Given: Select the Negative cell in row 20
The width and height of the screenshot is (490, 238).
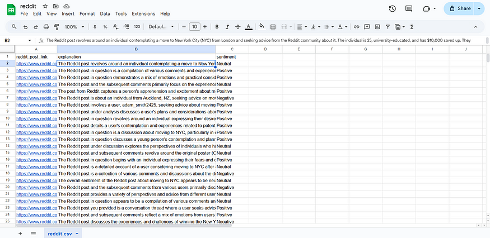Looking at the screenshot, I should pos(232,188).
